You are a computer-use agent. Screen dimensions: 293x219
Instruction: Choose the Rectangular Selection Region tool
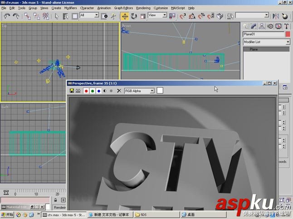(x=75, y=16)
